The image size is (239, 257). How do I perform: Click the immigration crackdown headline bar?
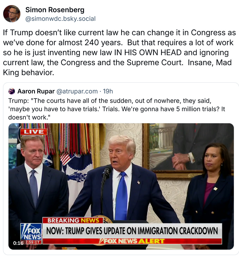132,231
